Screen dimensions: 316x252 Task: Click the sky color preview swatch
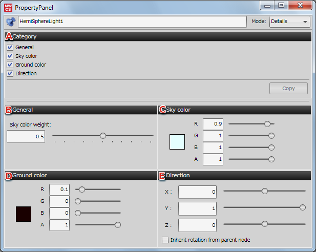coord(177,141)
